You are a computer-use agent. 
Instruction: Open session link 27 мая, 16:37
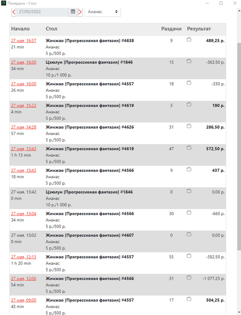24,40
